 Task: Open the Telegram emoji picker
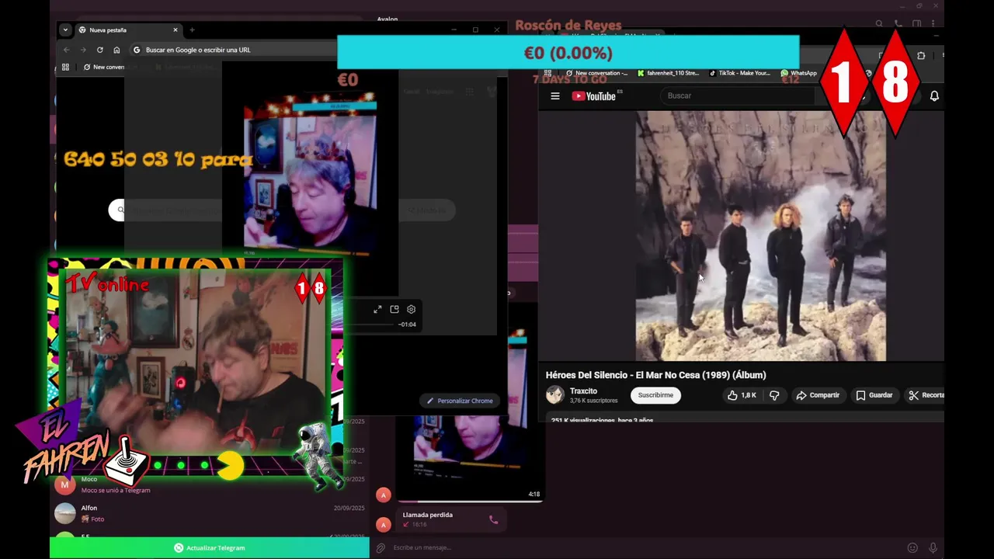point(912,547)
